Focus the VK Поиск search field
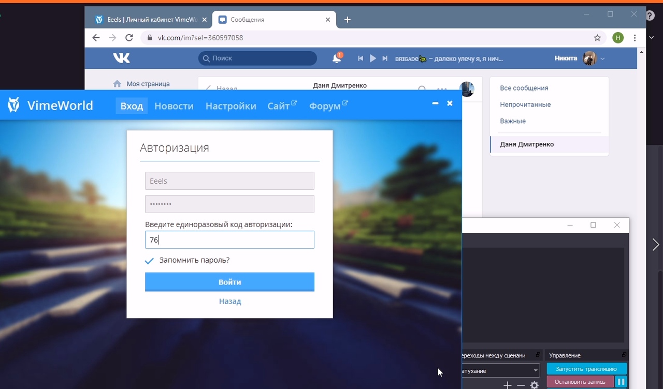This screenshot has width=663, height=389. [x=257, y=58]
